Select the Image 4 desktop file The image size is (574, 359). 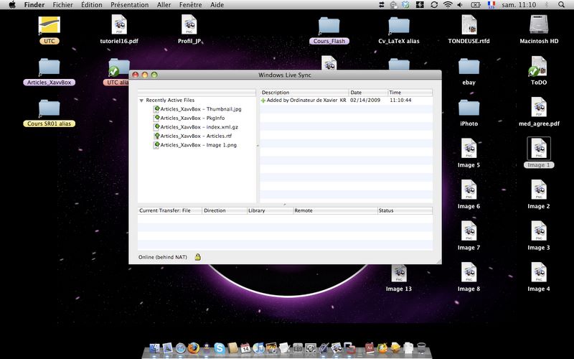pos(539,277)
